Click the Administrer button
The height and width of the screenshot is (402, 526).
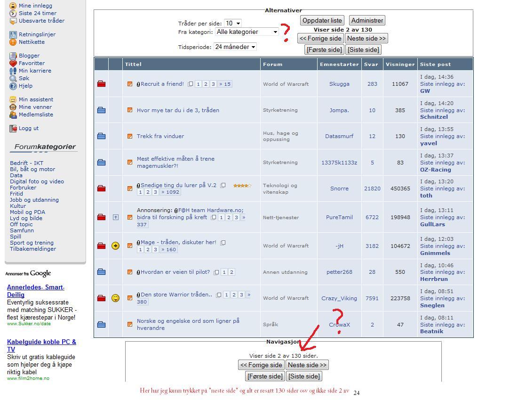coord(367,21)
